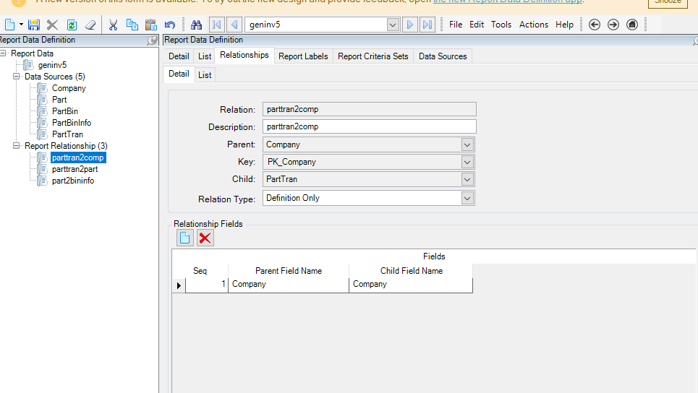Switch to the Relationships tab
Image resolution: width=698 pixels, height=393 pixels.
point(244,55)
